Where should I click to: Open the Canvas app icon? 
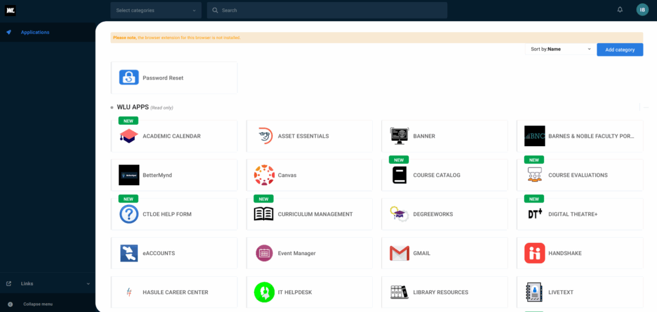(x=264, y=175)
